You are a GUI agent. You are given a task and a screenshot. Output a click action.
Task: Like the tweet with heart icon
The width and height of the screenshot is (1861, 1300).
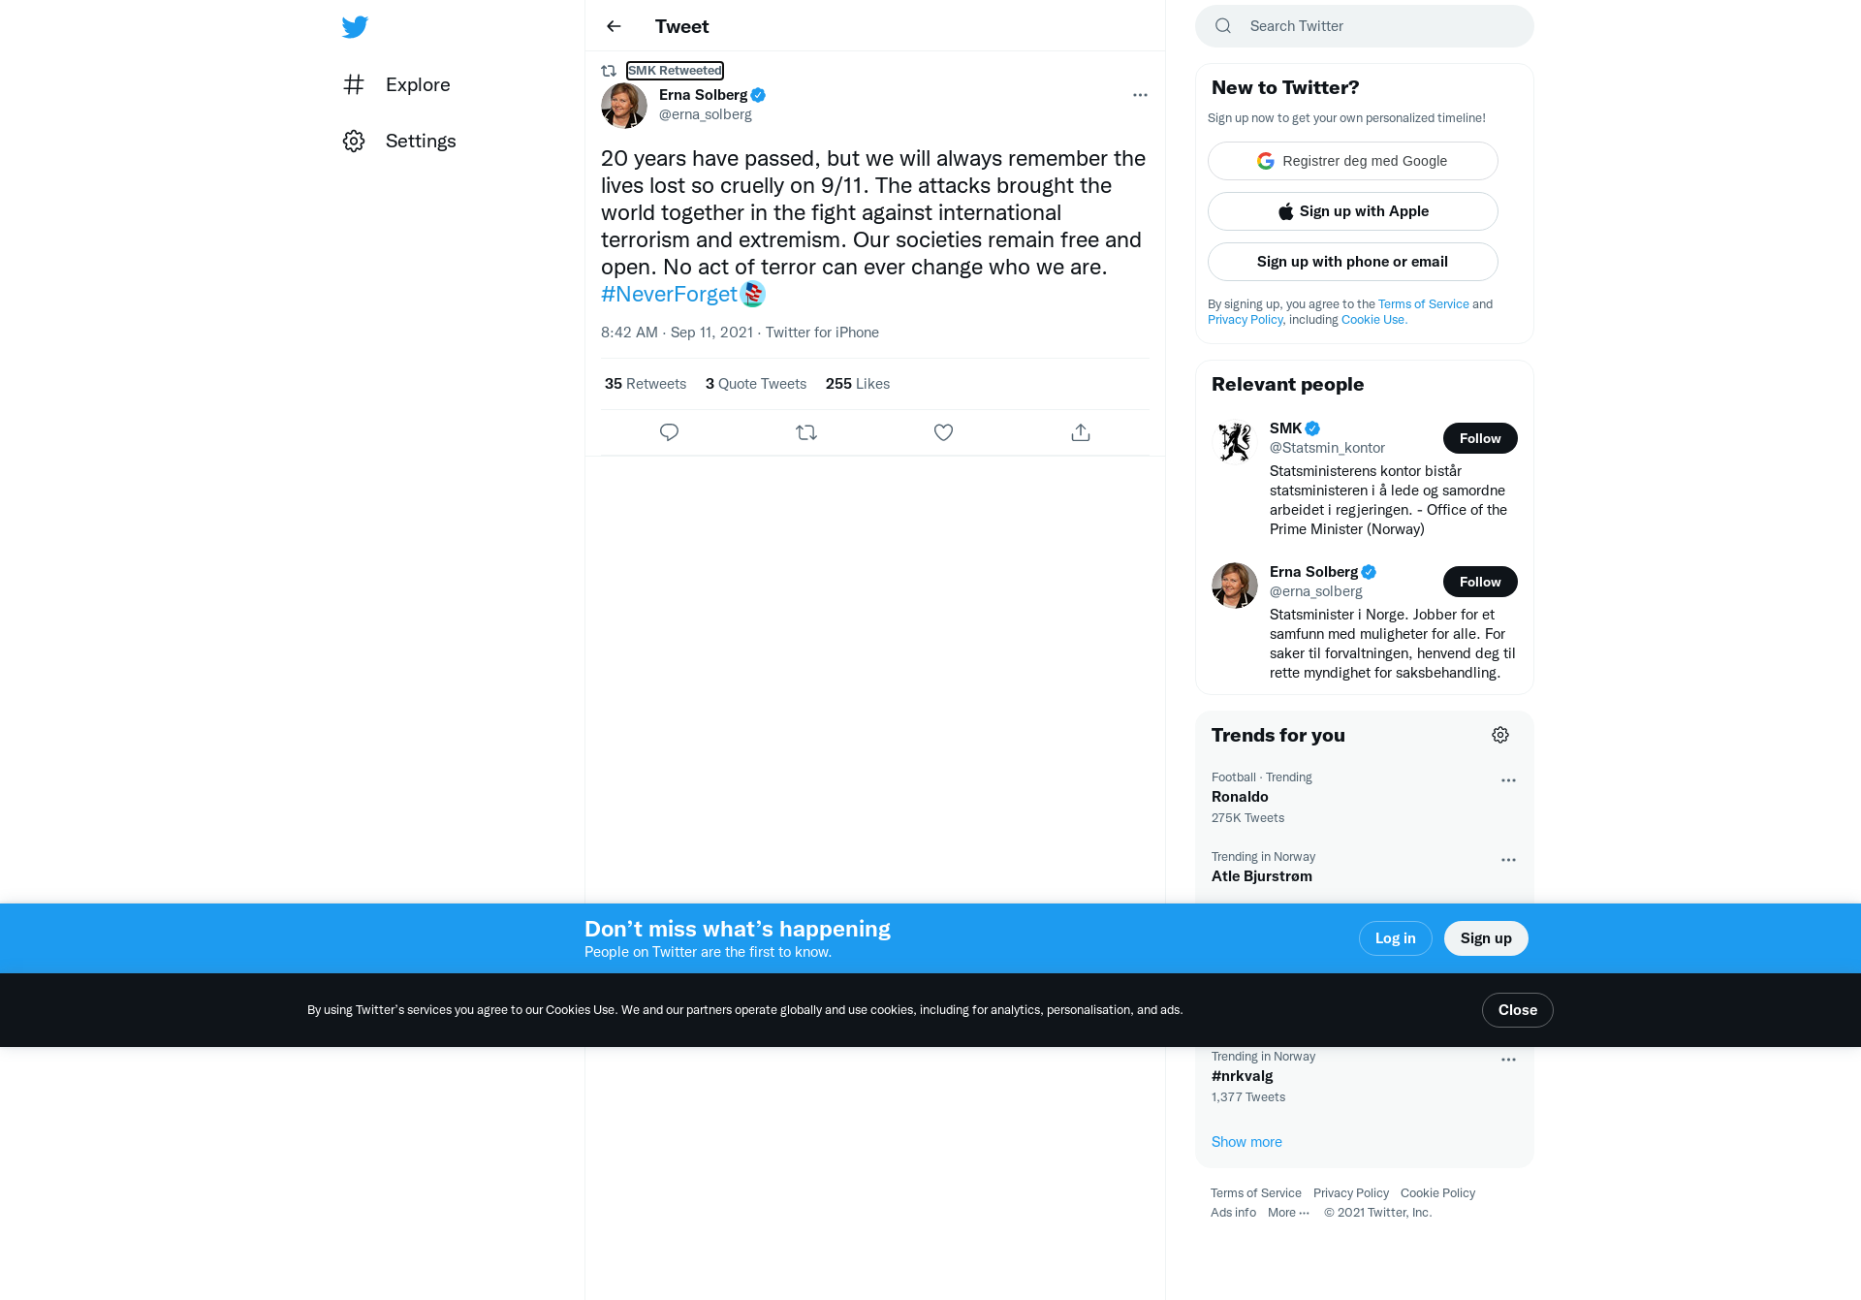click(943, 432)
